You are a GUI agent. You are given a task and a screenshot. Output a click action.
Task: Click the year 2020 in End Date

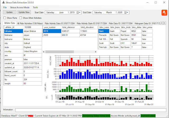coord(120,12)
